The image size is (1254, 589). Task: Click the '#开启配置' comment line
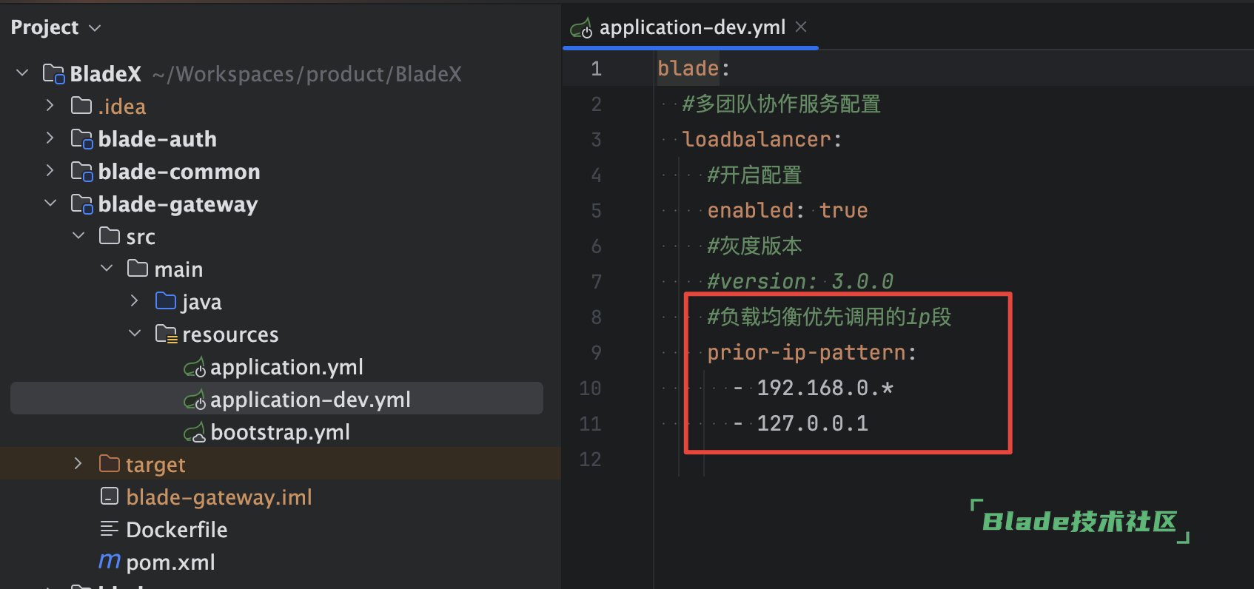point(754,175)
